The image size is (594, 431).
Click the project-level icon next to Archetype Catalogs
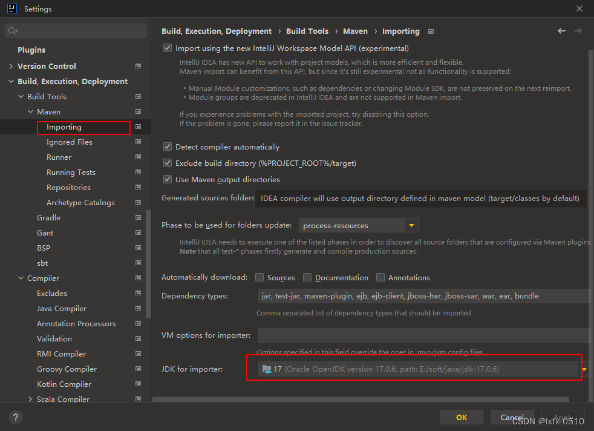point(139,202)
